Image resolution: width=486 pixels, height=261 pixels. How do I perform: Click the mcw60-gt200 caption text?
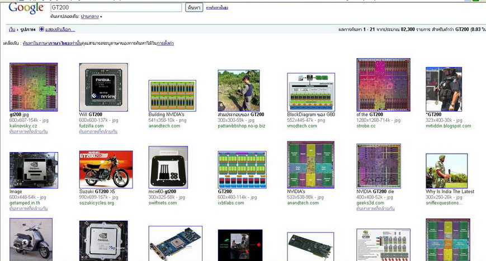pyautogui.click(x=162, y=192)
